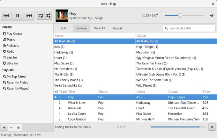Focus the Search all fields box
217x138 pixels.
191,28
